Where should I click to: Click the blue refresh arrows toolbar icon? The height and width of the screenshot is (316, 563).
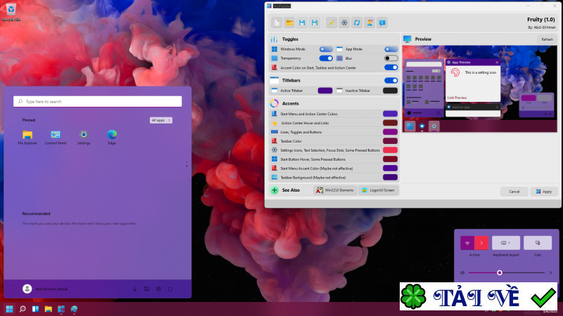(357, 22)
